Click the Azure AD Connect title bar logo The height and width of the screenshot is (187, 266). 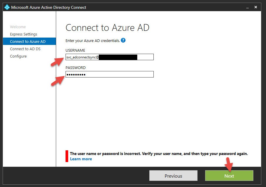point(7,7)
